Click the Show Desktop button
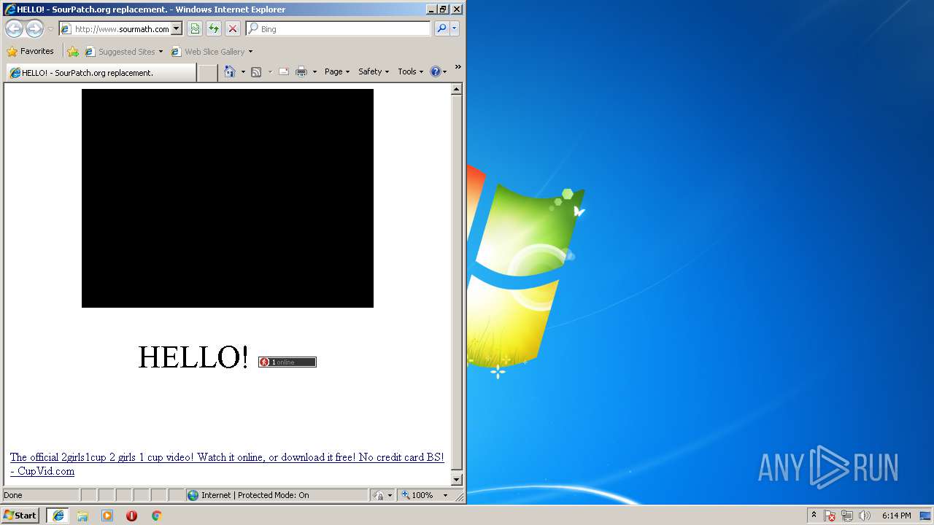 pos(927,516)
